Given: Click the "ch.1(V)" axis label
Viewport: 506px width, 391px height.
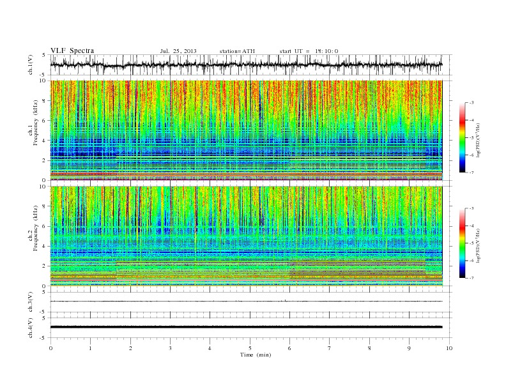Looking at the screenshot, I should click(31, 65).
